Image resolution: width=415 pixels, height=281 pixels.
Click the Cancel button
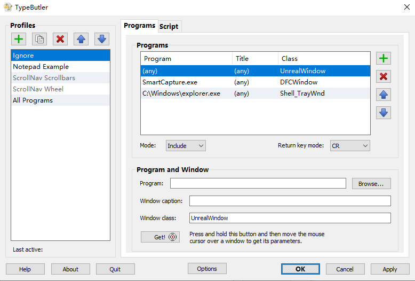(345, 269)
